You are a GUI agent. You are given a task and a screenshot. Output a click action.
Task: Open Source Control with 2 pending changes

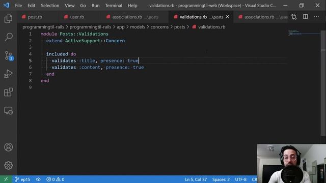(9, 55)
